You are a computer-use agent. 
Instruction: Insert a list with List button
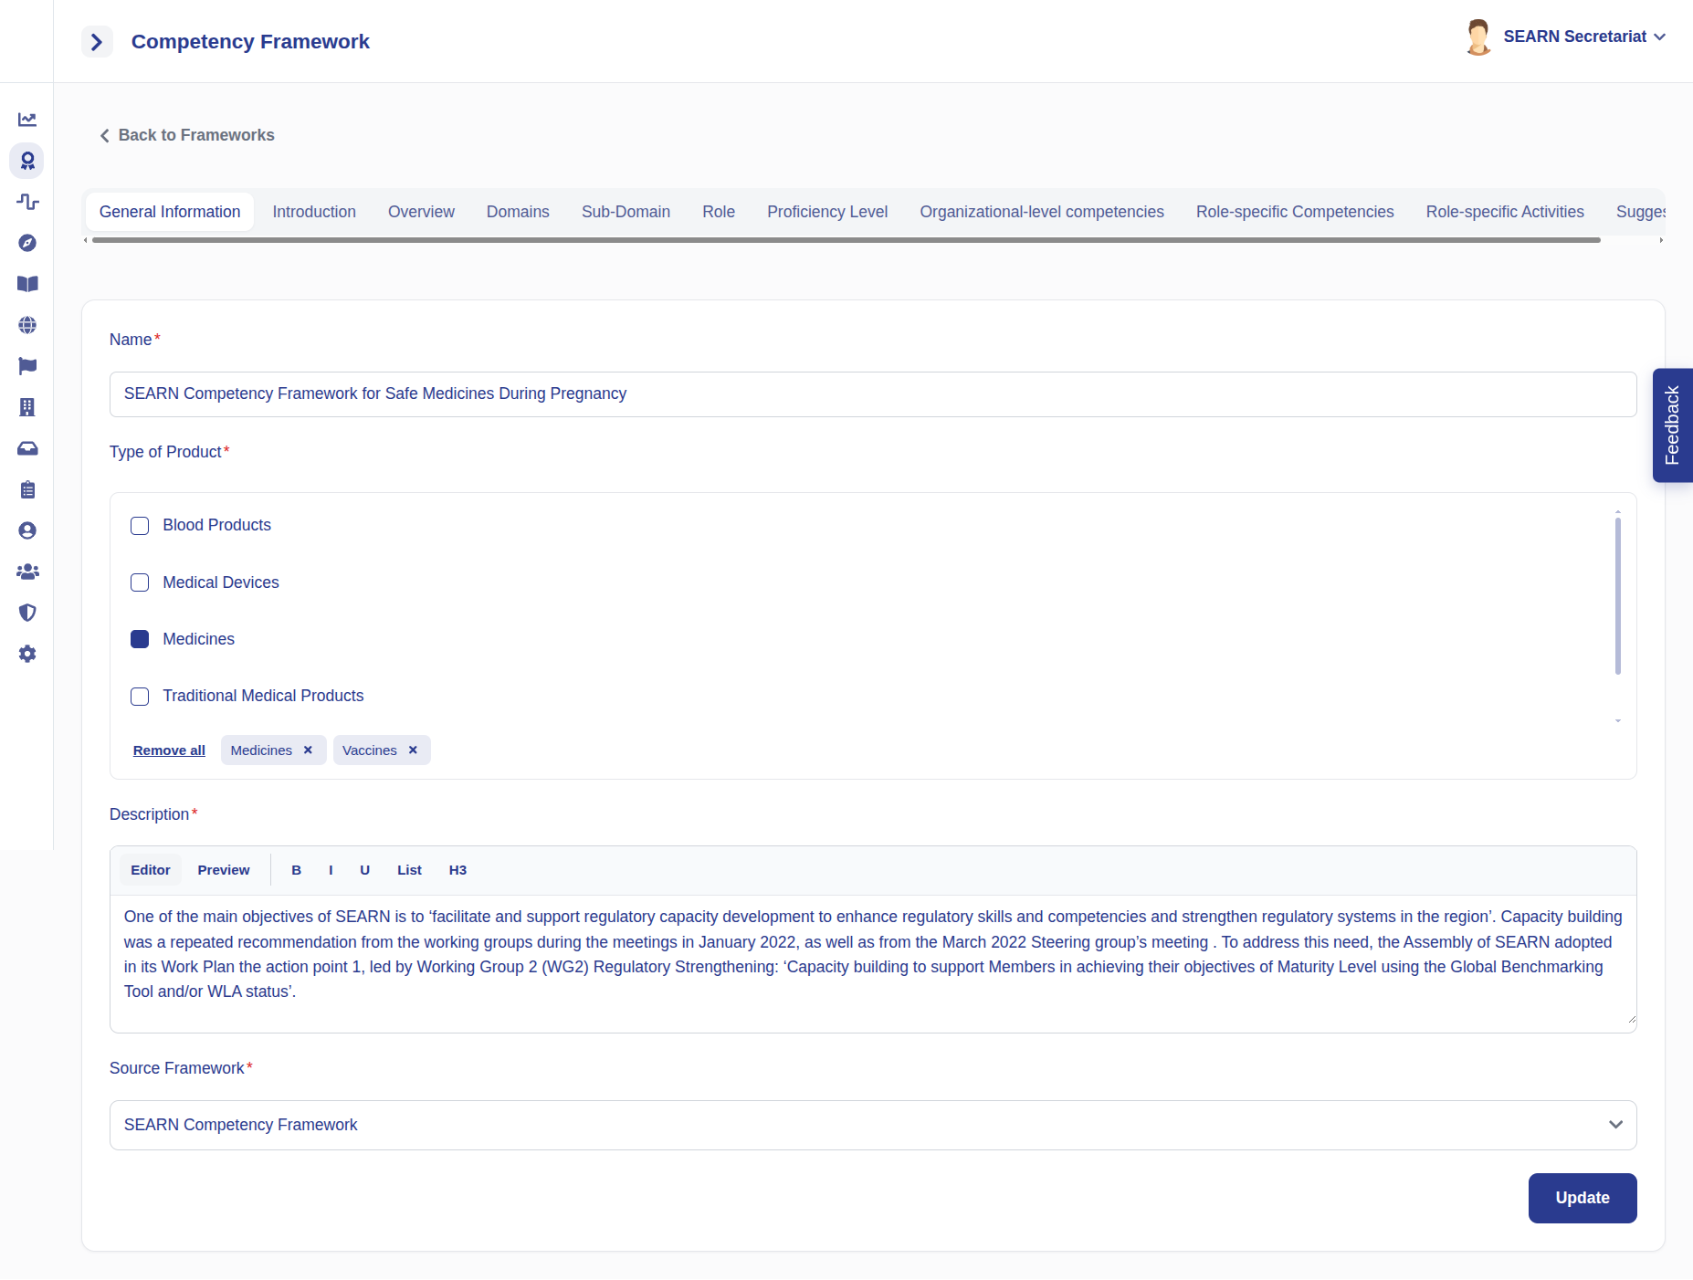point(409,870)
